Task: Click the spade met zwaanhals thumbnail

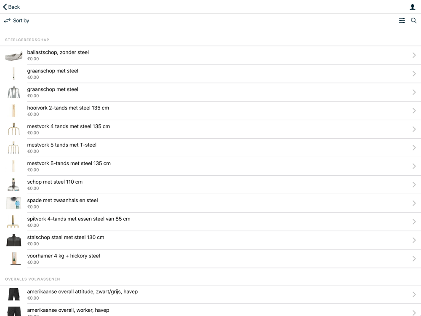Action: [14, 203]
